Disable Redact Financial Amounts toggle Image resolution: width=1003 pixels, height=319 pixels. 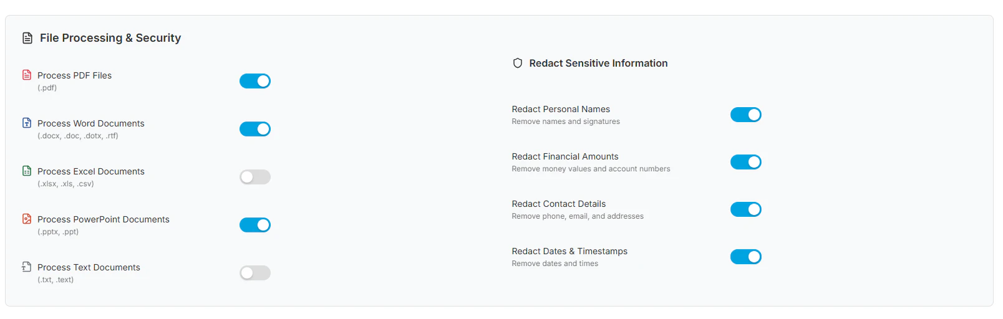coord(746,162)
